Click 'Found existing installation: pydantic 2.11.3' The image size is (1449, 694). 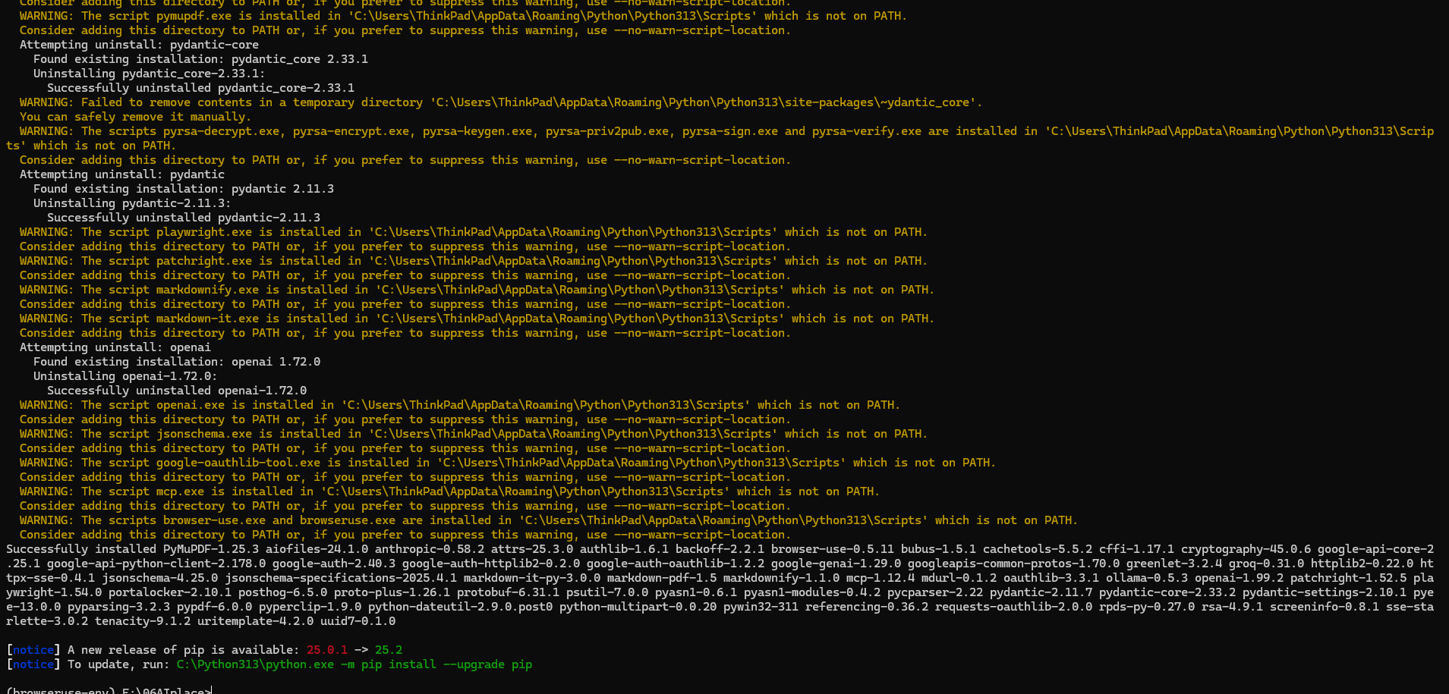184,189
